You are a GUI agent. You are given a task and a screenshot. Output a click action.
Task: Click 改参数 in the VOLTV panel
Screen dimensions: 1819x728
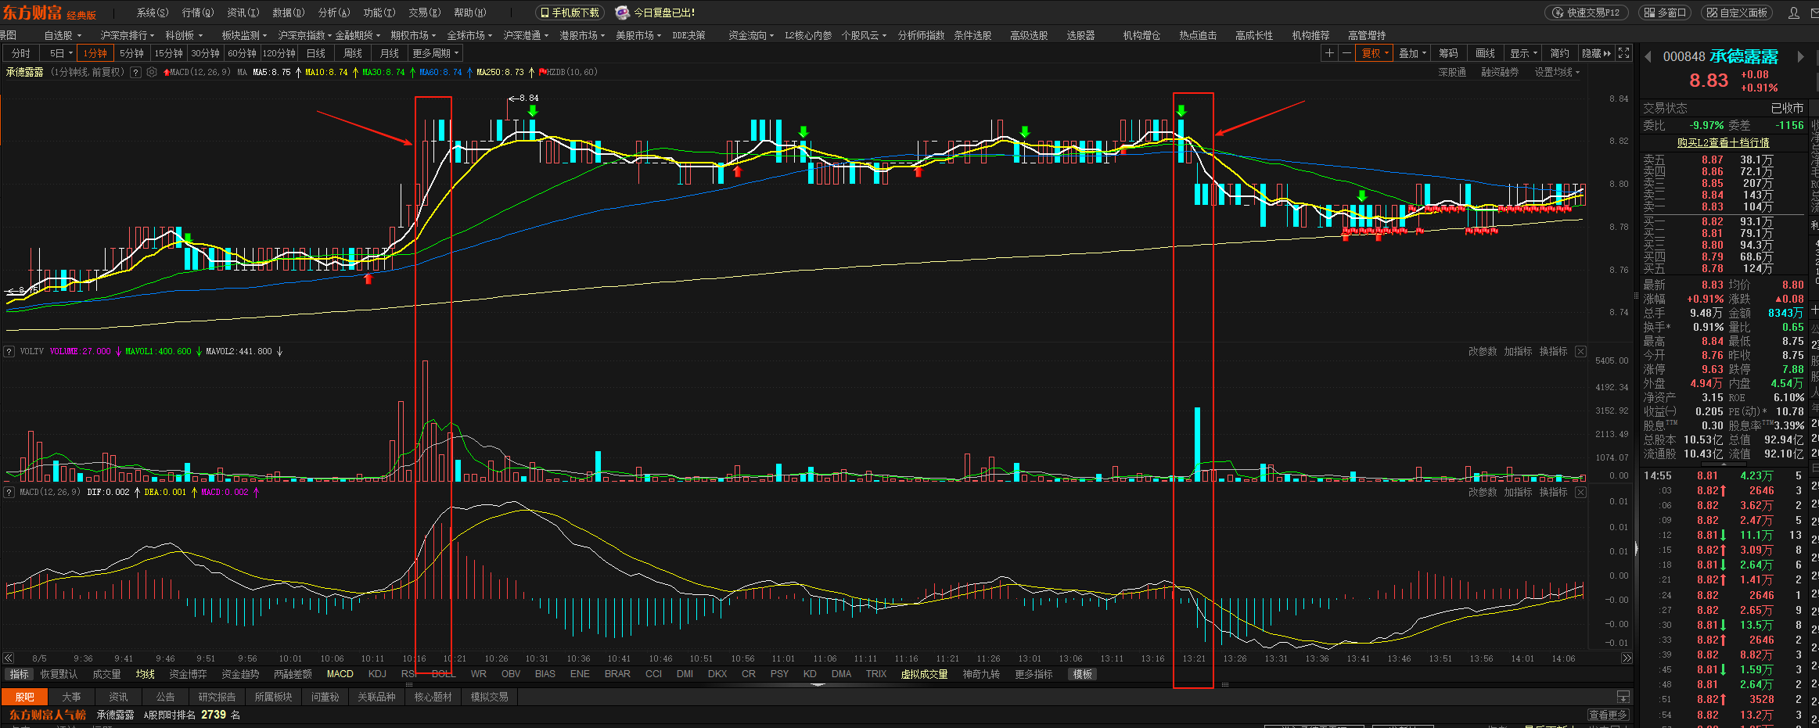point(1483,352)
